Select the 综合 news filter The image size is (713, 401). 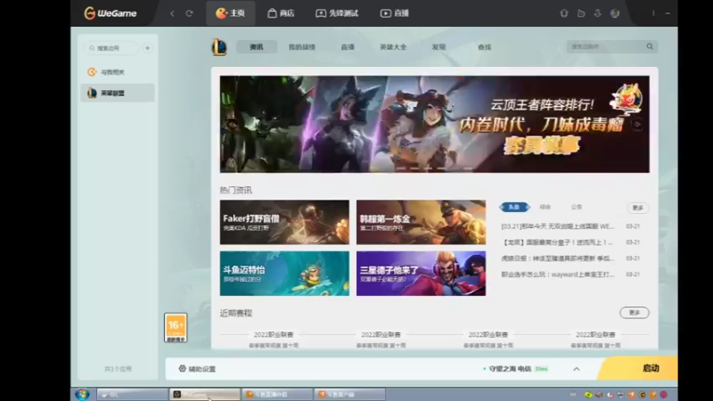545,207
